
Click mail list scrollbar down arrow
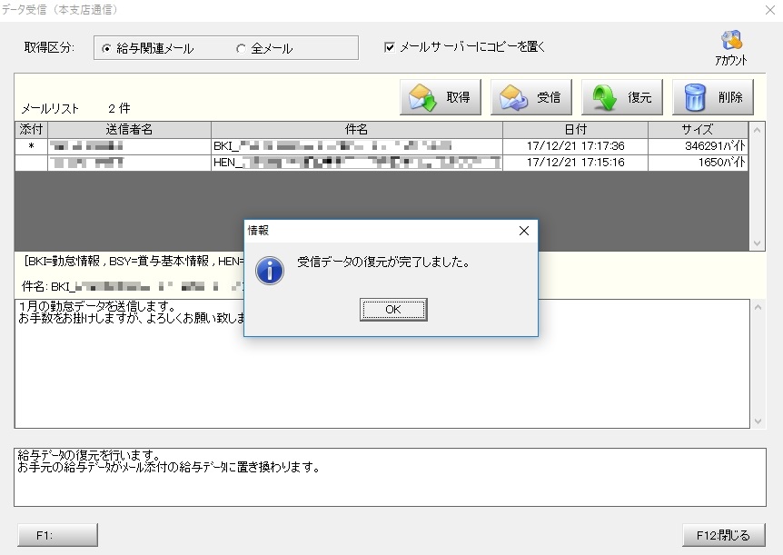coord(757,243)
